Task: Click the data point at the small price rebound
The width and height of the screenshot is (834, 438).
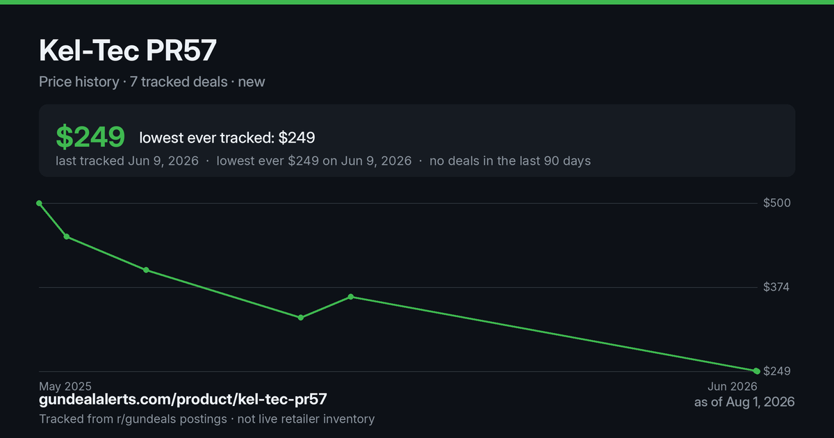Action: click(x=351, y=297)
